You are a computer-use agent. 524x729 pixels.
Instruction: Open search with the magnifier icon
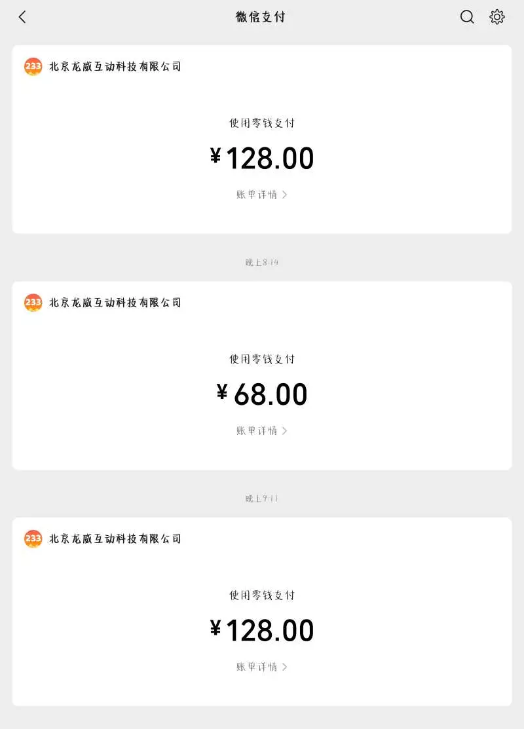(x=467, y=17)
